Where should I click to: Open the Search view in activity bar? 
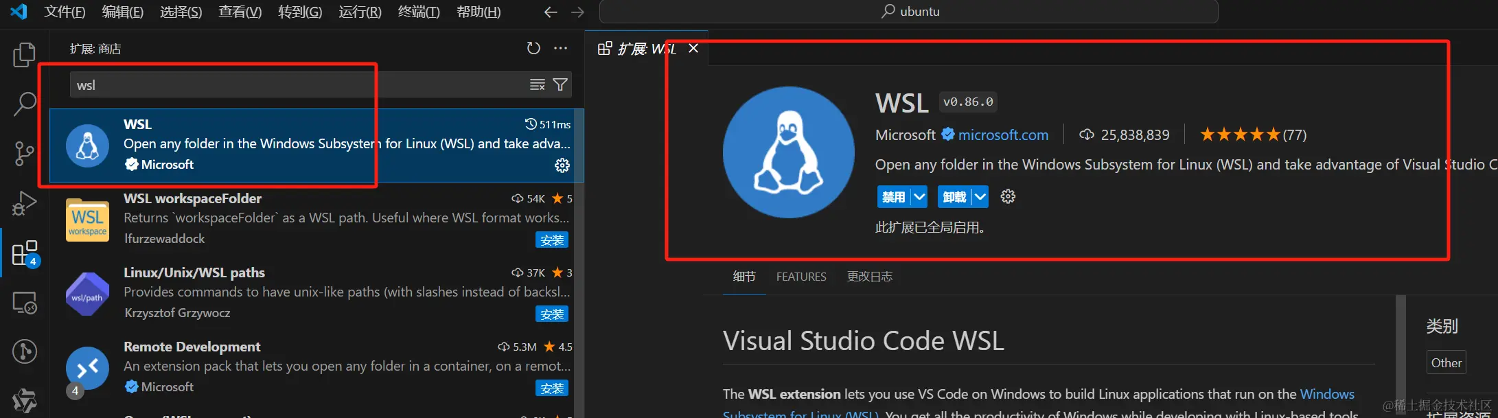click(24, 104)
